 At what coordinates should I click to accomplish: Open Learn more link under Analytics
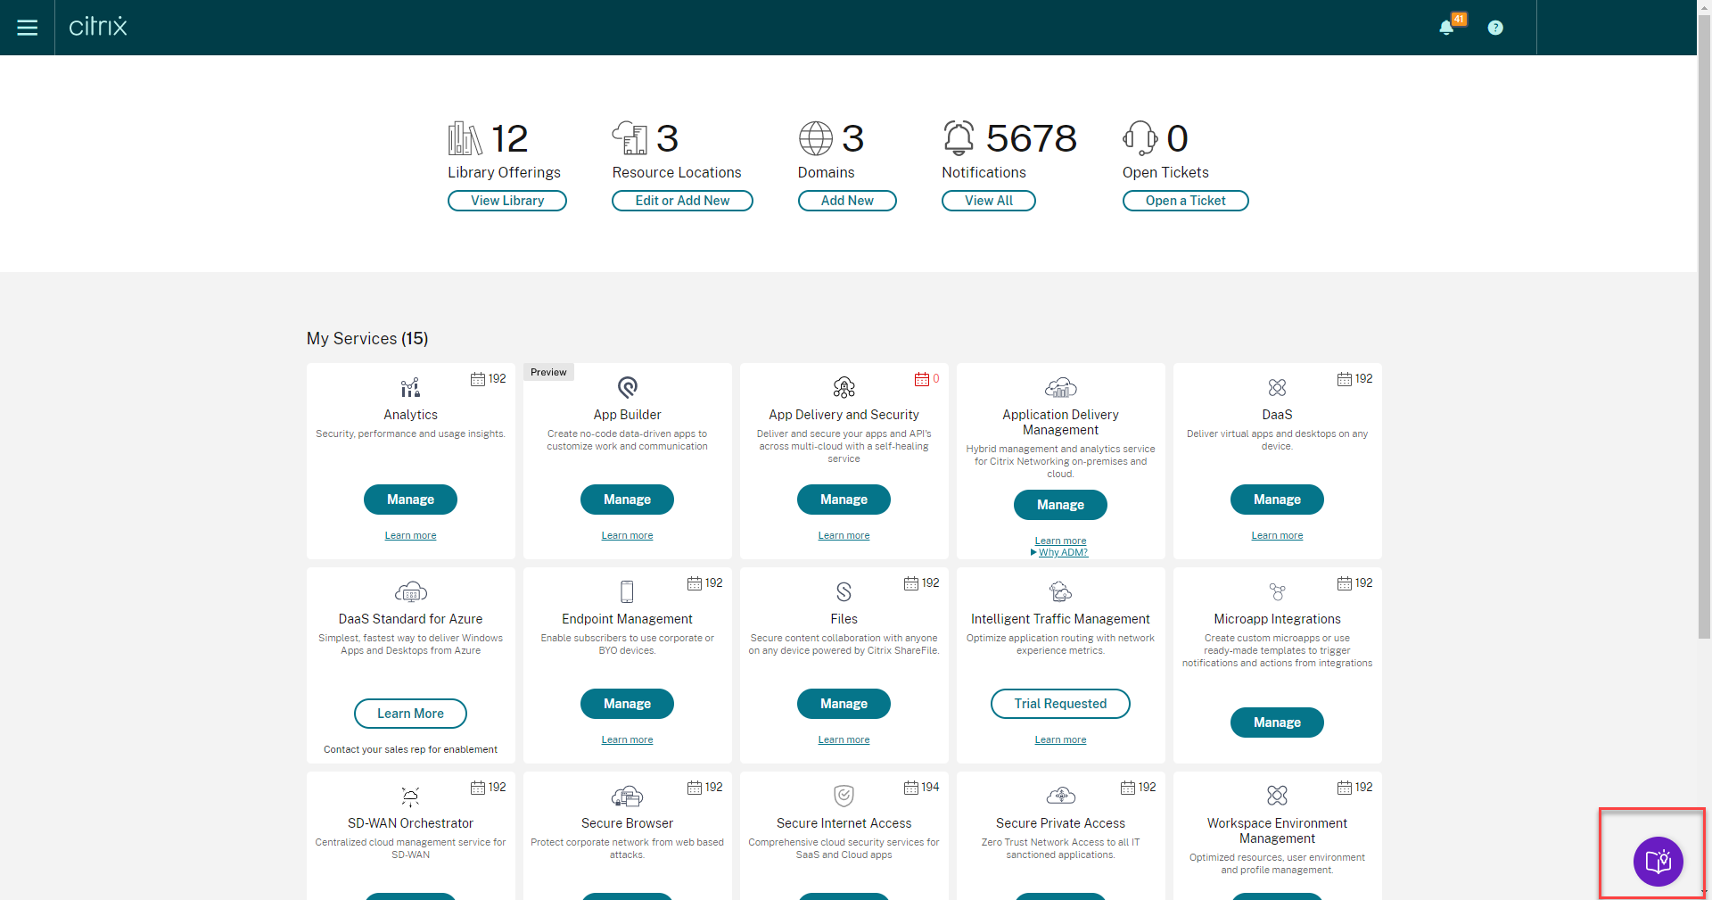click(x=410, y=535)
